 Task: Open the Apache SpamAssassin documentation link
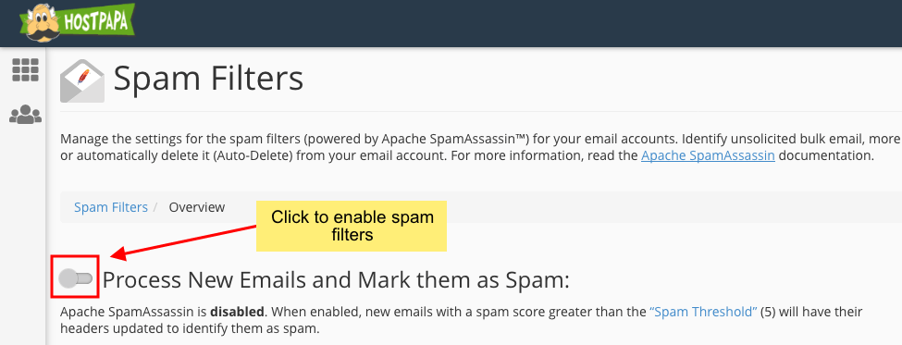pyautogui.click(x=708, y=155)
